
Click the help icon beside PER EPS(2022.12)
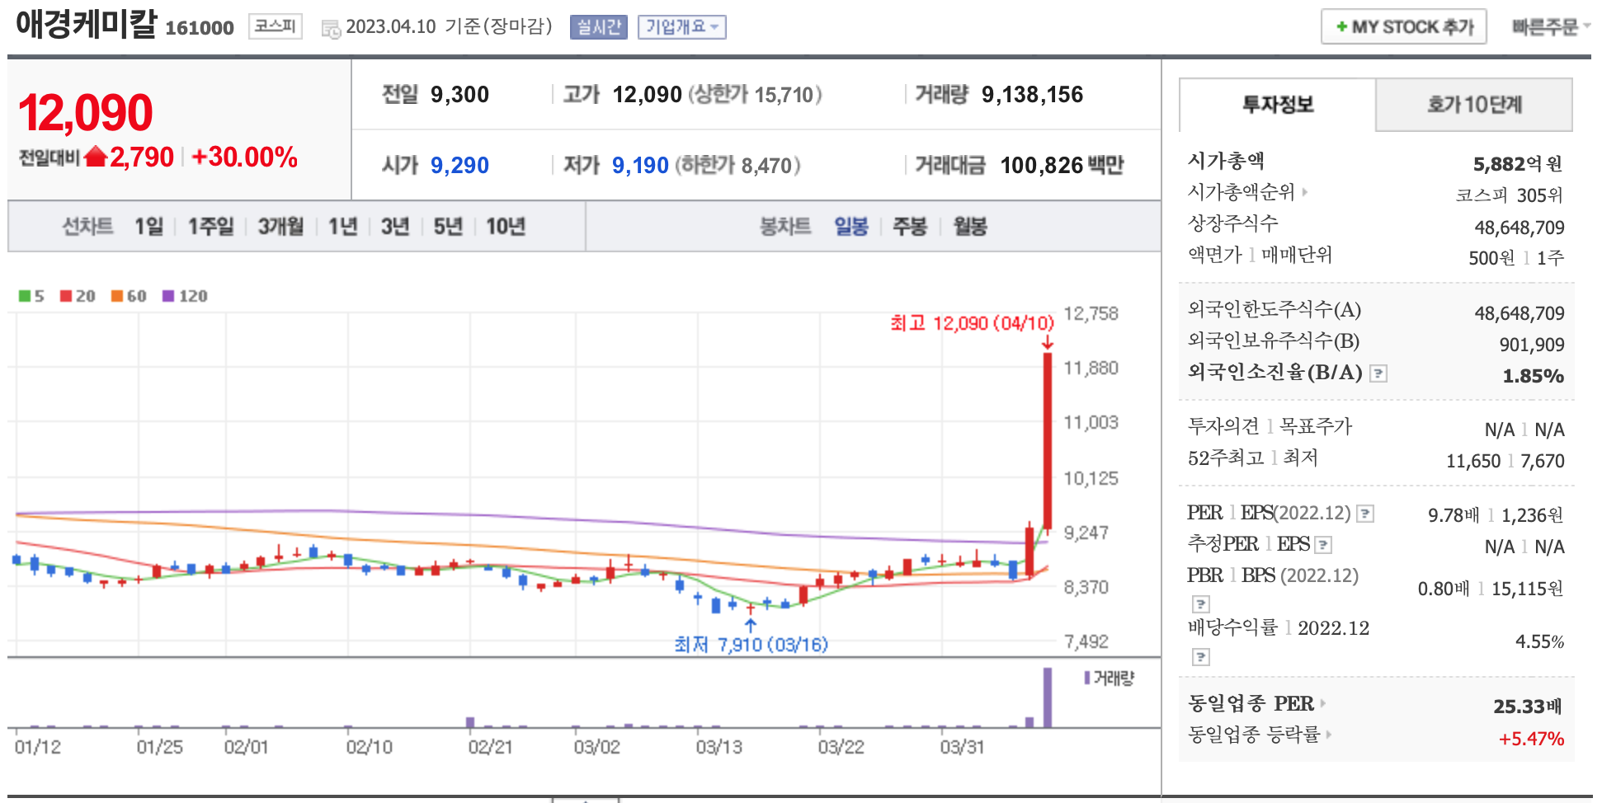(1365, 514)
